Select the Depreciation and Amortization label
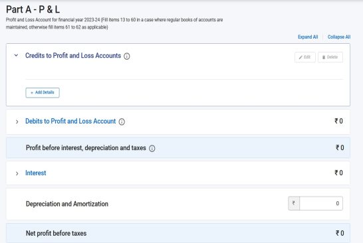 pos(67,204)
